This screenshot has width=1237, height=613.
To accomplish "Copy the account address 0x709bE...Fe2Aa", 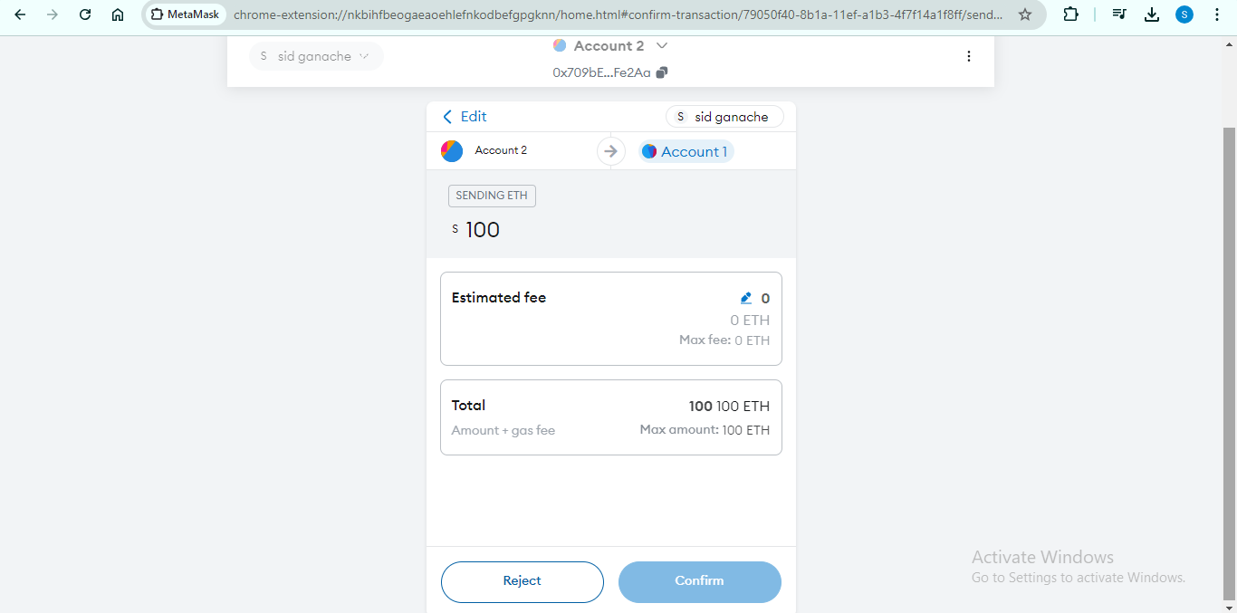I will 662,72.
